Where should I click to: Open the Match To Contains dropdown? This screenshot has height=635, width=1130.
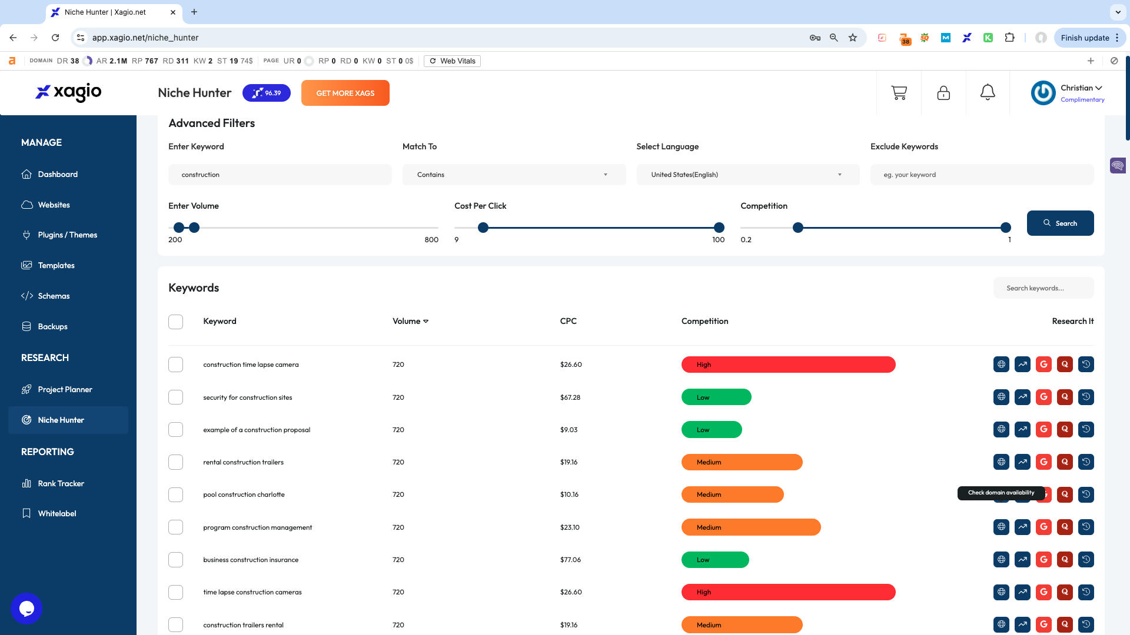tap(514, 175)
